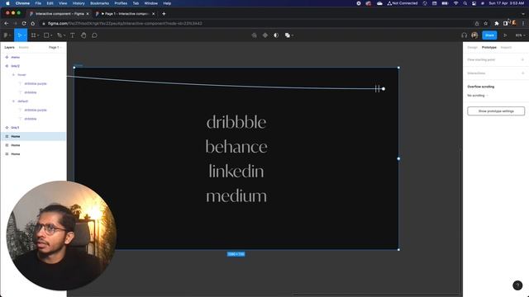The height and width of the screenshot is (297, 529).
Task: Open macOS Spotlight search icon
Action: 465,3
